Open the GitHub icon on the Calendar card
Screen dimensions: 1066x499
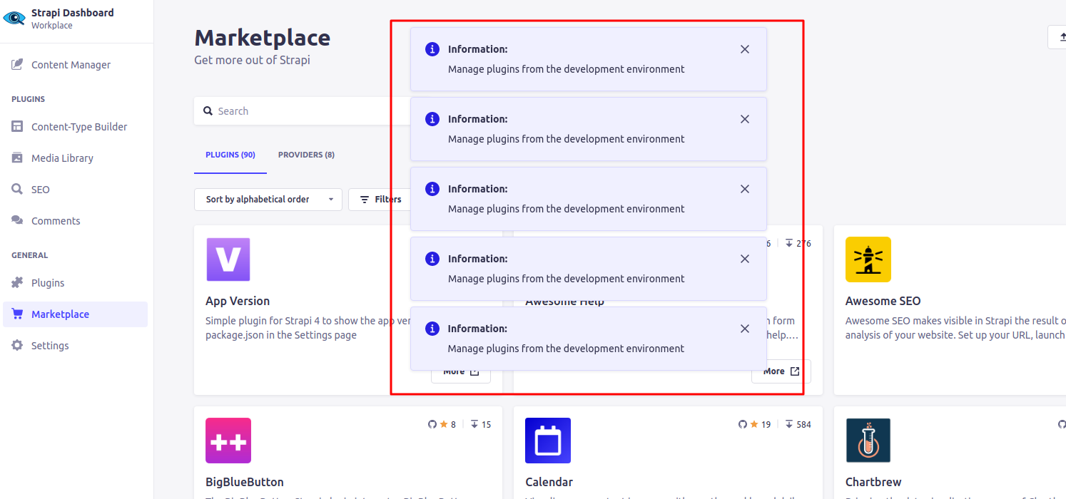click(741, 423)
